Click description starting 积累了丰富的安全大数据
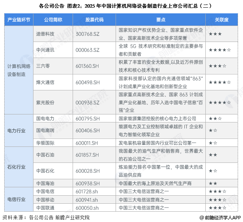Image resolution: width=243 pixels, height=222 pixels. (161, 66)
